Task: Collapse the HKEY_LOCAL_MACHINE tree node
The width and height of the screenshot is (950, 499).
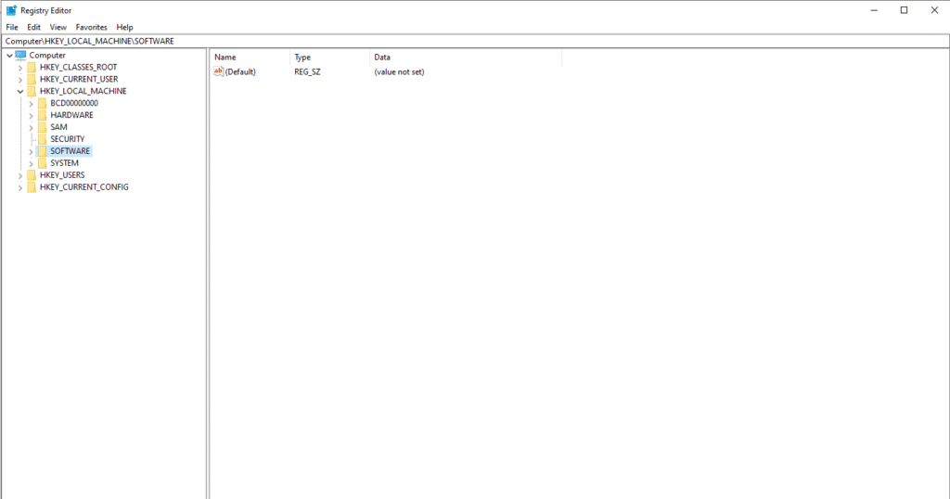Action: tap(19, 92)
